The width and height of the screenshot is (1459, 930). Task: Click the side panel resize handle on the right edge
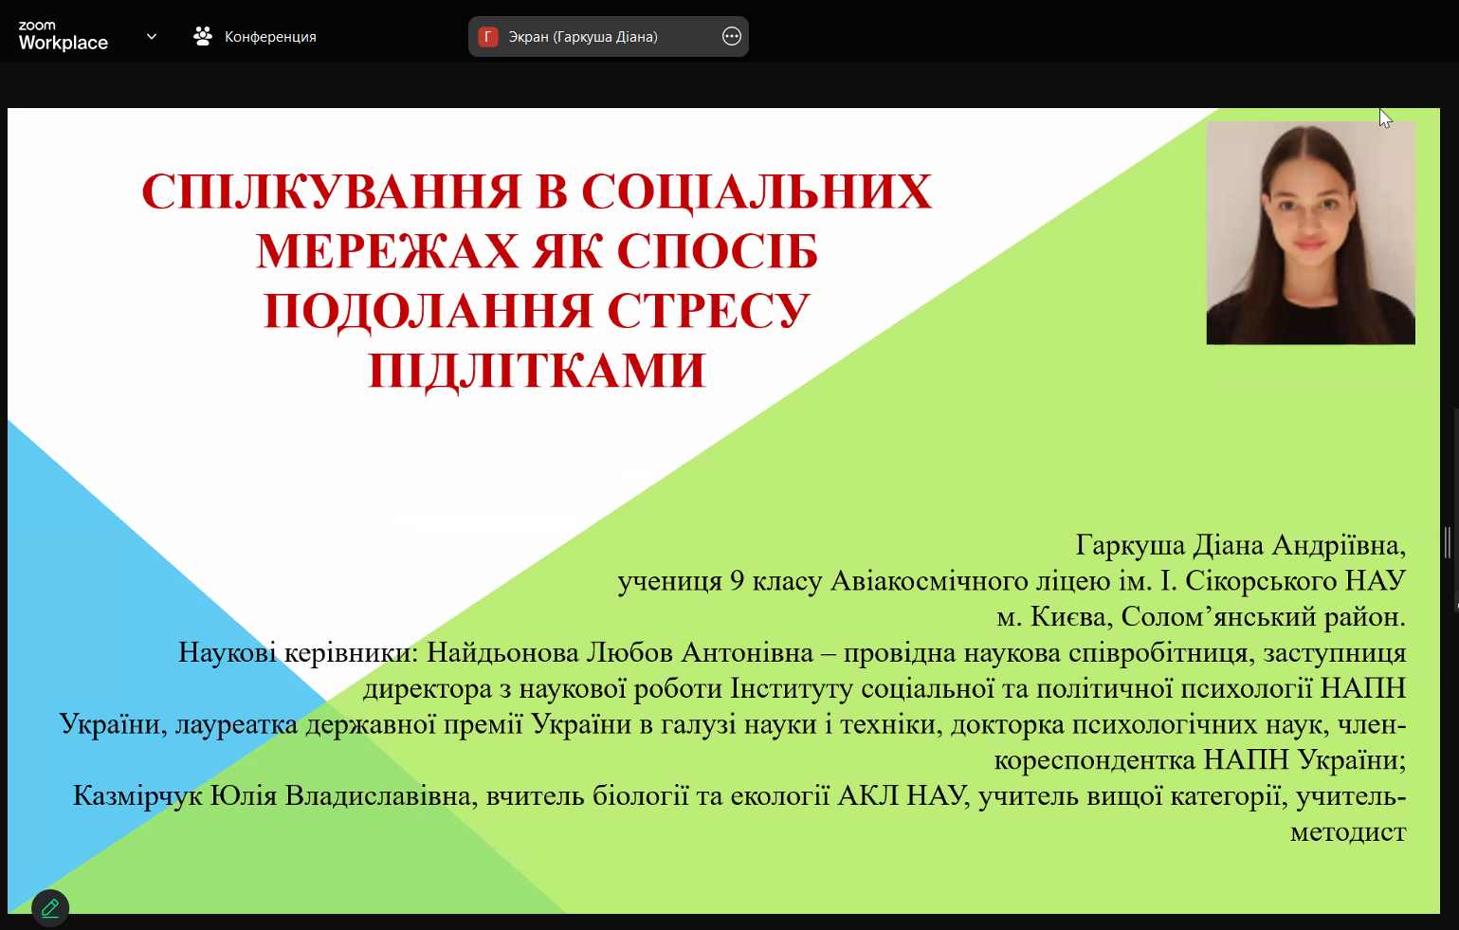1448,542
